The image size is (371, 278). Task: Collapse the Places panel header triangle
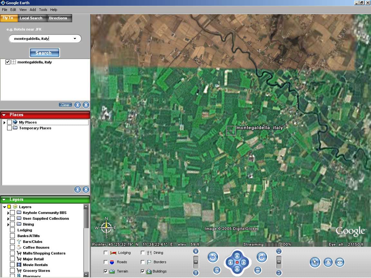click(x=4, y=115)
